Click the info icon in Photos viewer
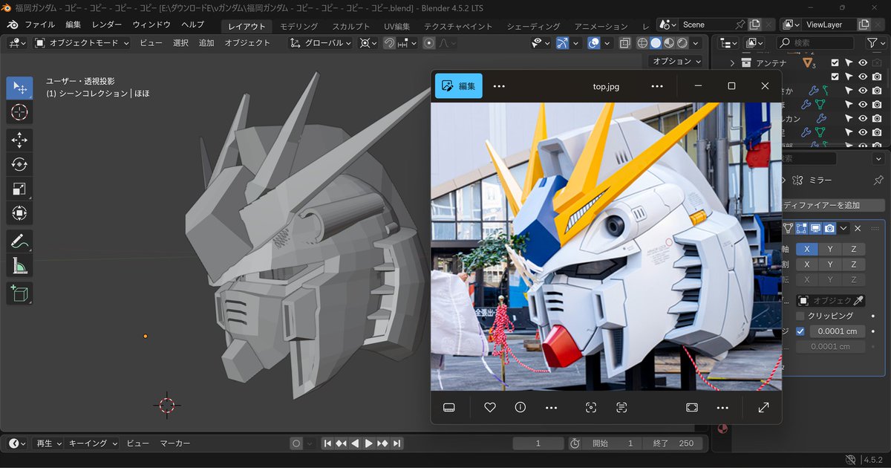Screen dimensions: 891x468 coord(520,407)
